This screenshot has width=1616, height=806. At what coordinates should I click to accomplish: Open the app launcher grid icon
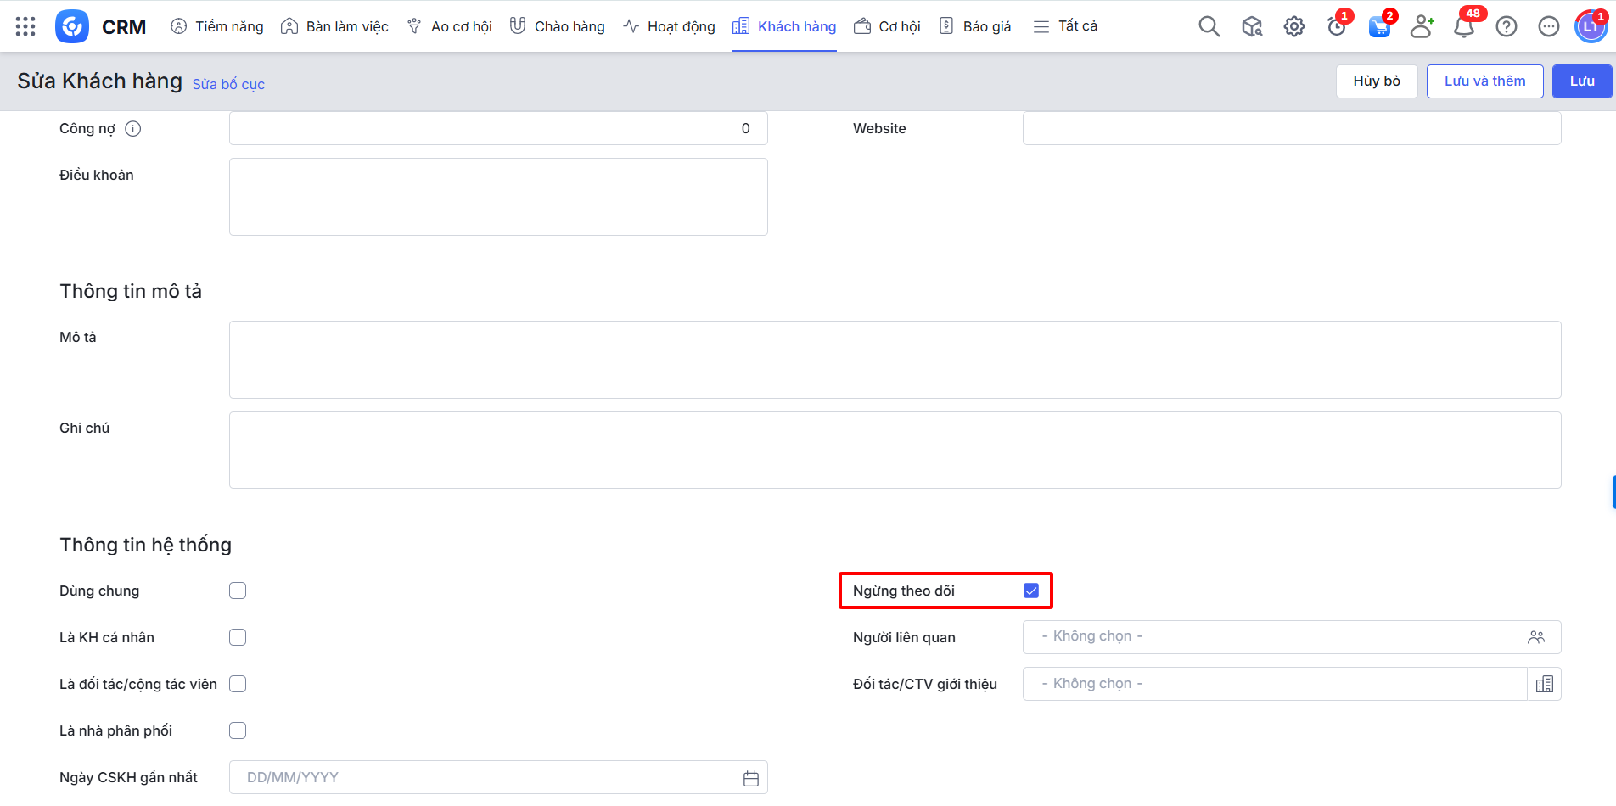(x=25, y=26)
